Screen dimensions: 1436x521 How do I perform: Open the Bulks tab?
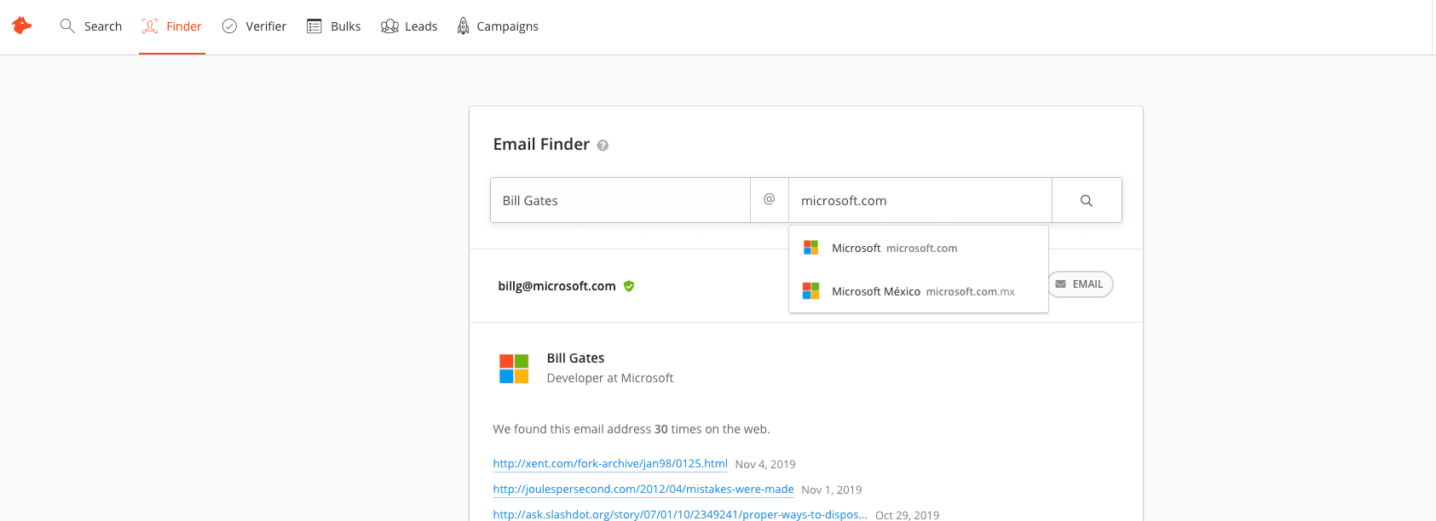pyautogui.click(x=334, y=26)
